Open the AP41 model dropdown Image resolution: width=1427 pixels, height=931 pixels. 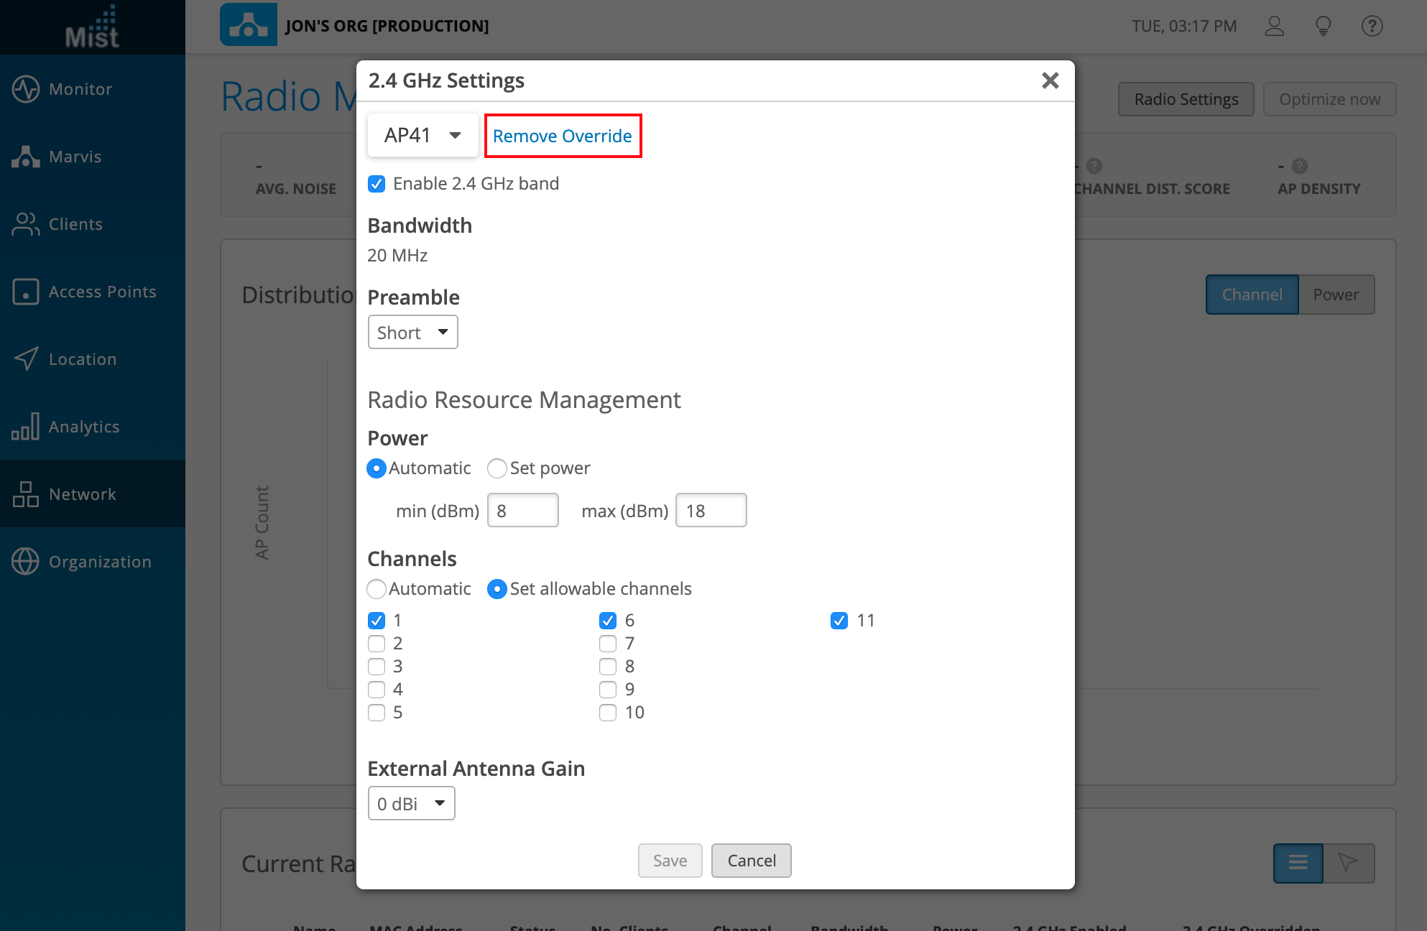422,135
